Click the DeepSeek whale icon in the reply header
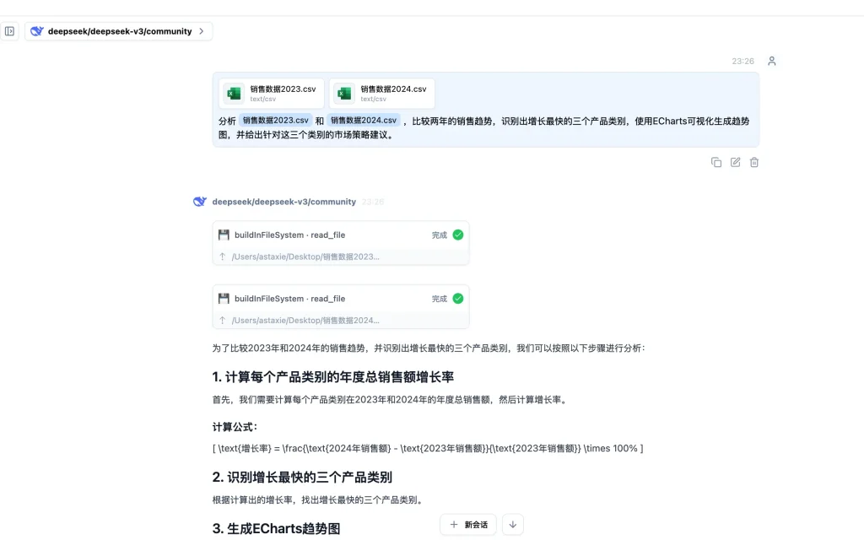Viewport: 864px width, 540px height. pos(200,202)
